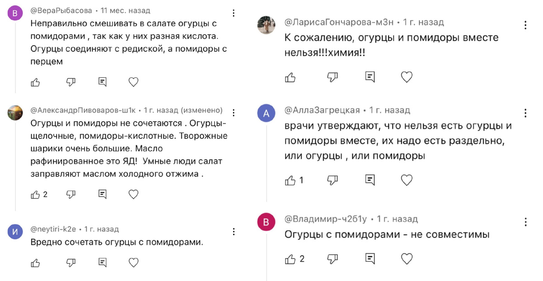Open the options menu on @АлександрПивоваров-ш1к's comment
This screenshot has width=543, height=281.
[x=233, y=112]
